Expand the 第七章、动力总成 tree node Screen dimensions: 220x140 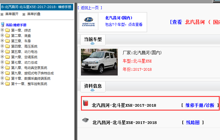(2, 62)
